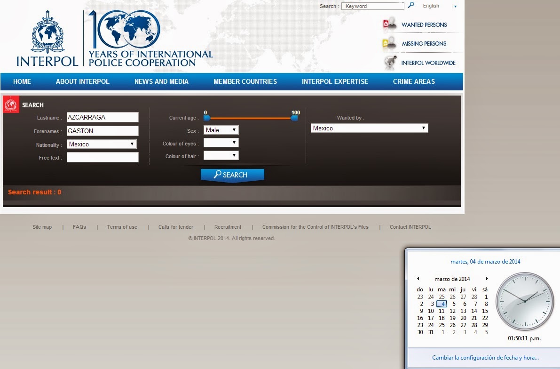Click the Search result : 0 text
This screenshot has height=369, width=560.
point(35,192)
